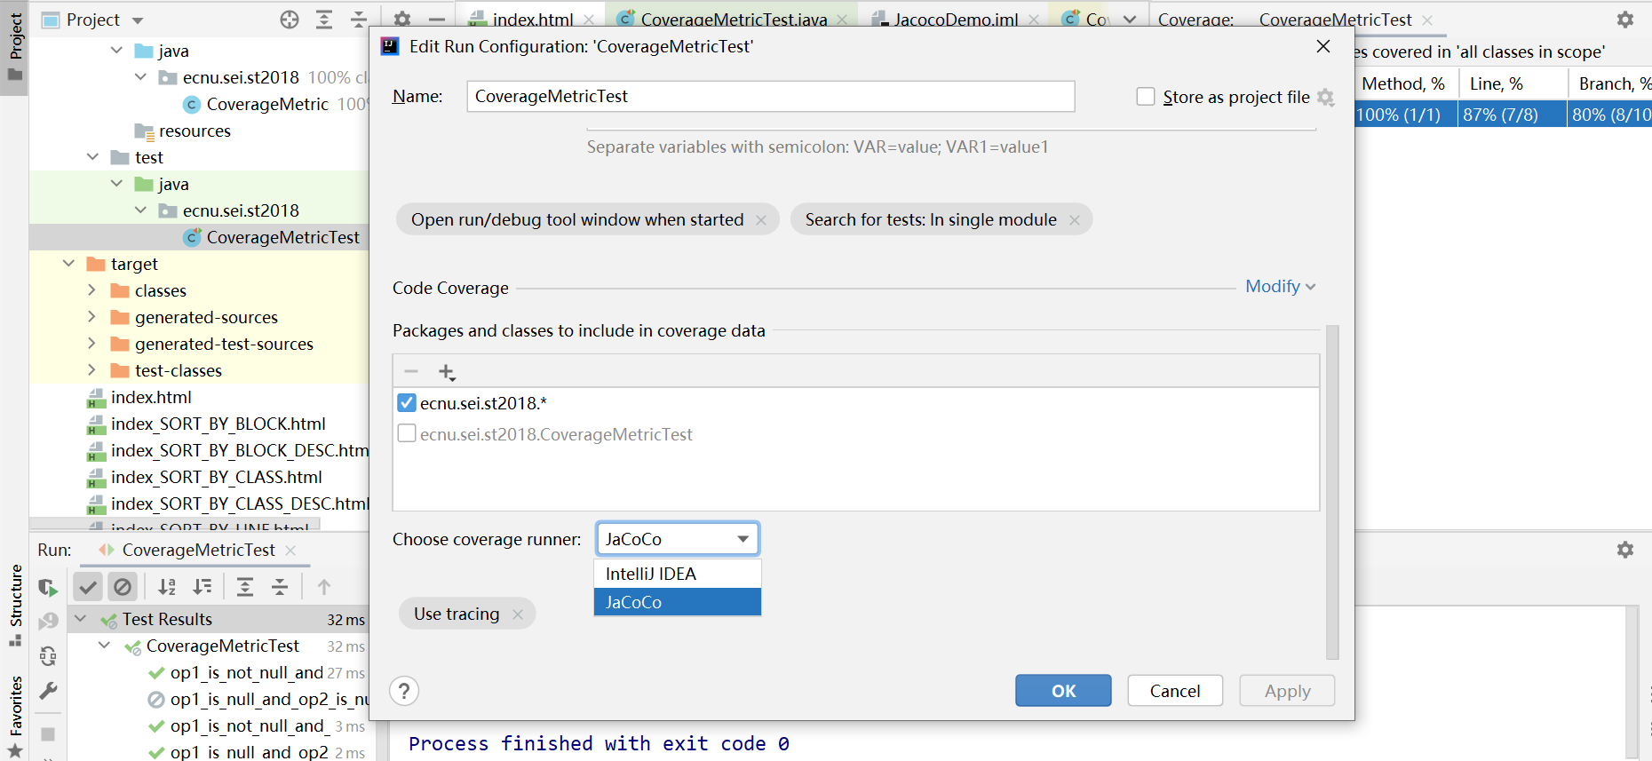The height and width of the screenshot is (761, 1652).
Task: Open wrench settings in Run sidebar
Action: pos(48,691)
